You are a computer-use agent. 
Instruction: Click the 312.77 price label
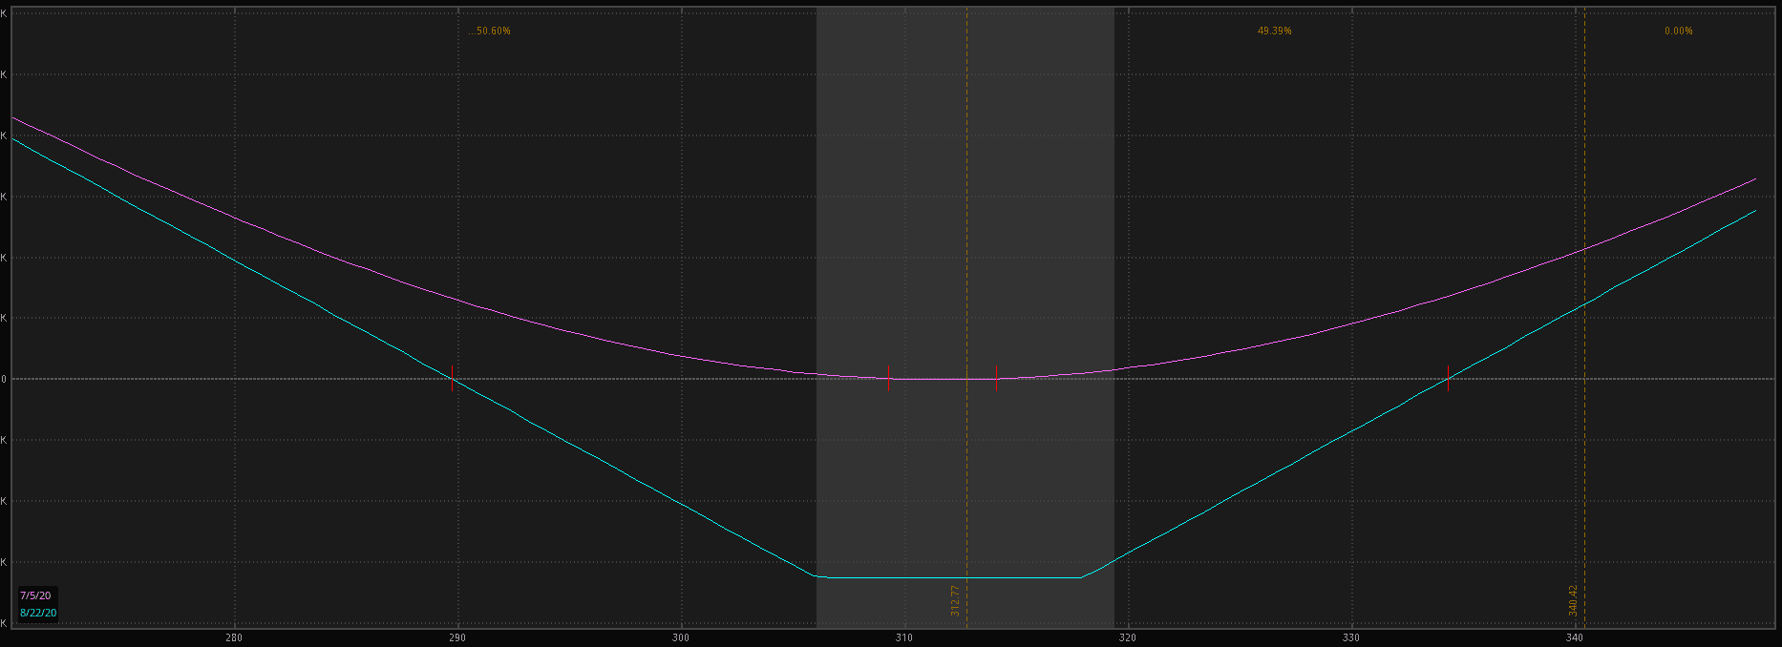click(955, 600)
